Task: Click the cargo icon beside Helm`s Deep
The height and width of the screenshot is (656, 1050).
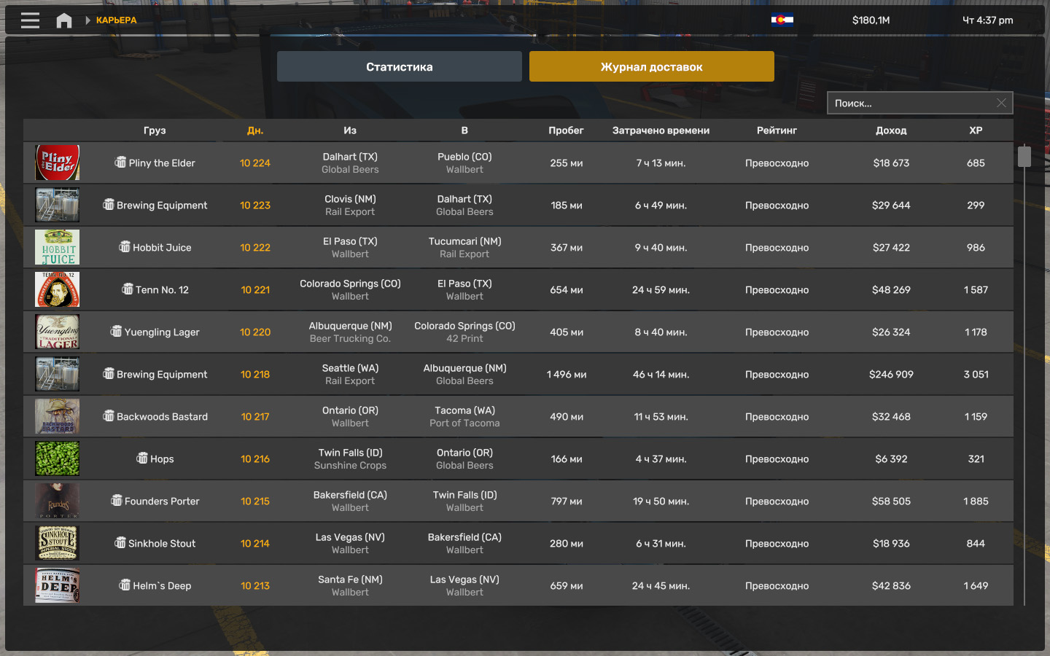Action: [x=125, y=585]
